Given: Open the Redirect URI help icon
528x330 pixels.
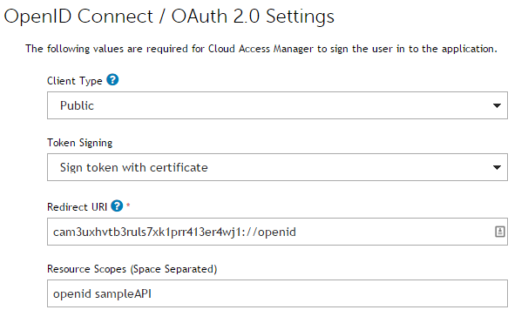Looking at the screenshot, I should (x=117, y=205).
